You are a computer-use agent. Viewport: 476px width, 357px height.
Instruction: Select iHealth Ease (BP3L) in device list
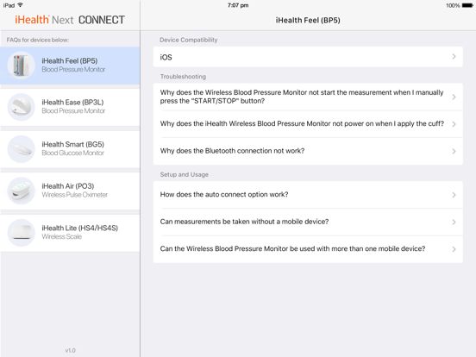pos(70,107)
